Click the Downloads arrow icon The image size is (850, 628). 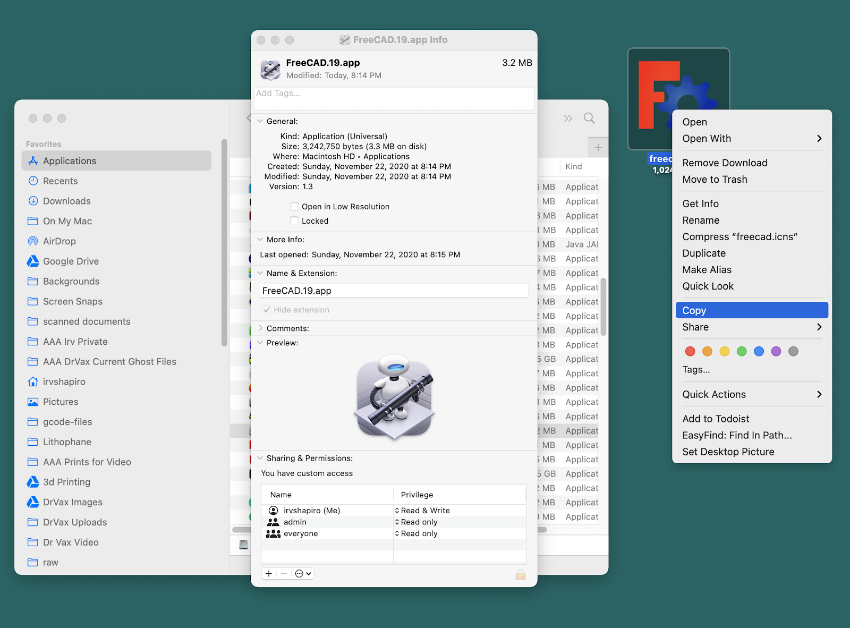coord(33,201)
